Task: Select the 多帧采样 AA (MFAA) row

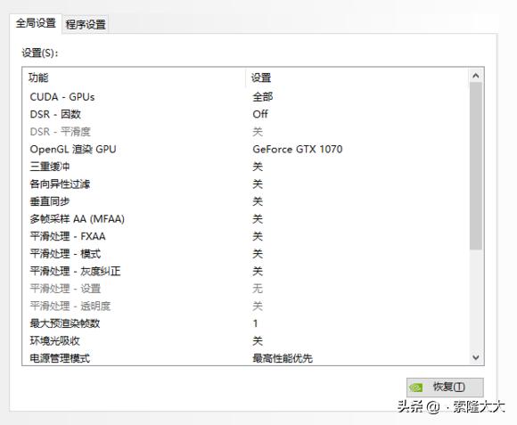Action: click(246, 219)
